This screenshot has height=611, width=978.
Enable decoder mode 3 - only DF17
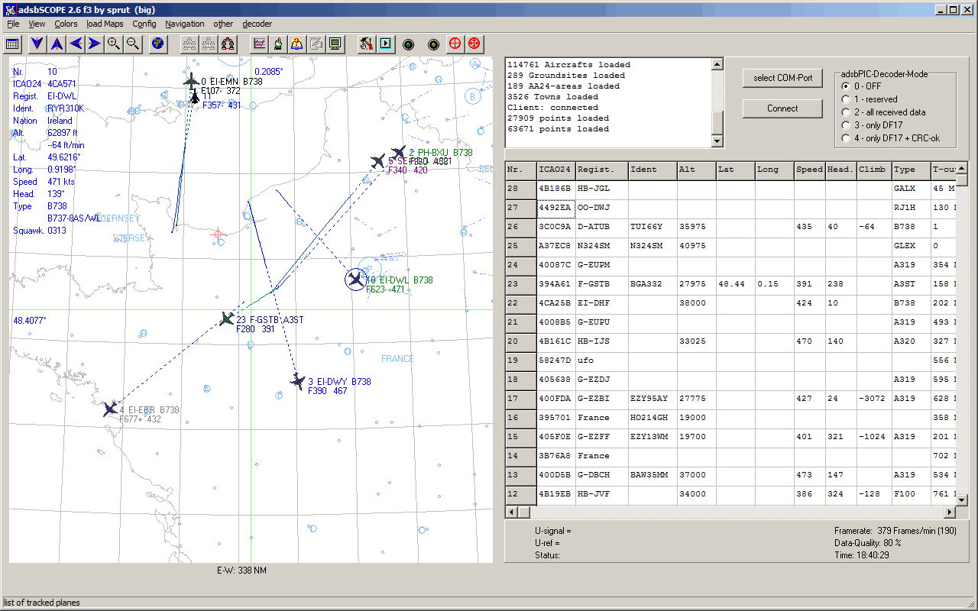[847, 125]
